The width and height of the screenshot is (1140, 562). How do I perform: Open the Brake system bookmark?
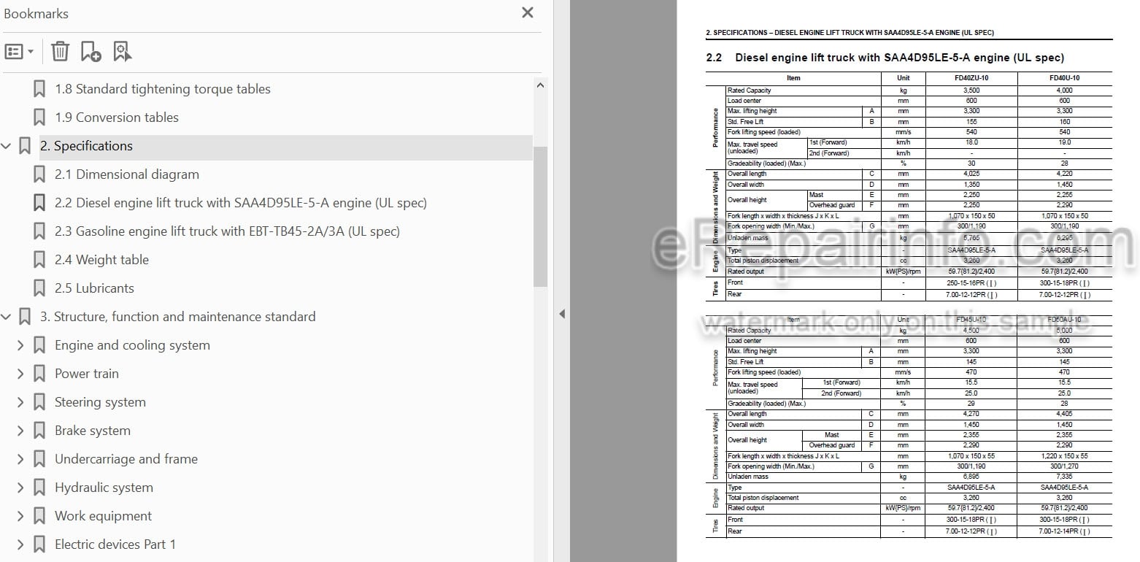point(93,431)
